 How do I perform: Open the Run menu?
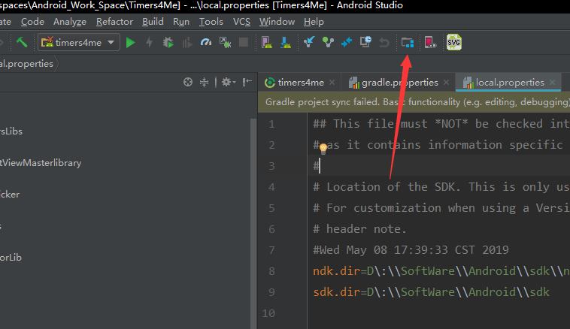[x=181, y=22]
